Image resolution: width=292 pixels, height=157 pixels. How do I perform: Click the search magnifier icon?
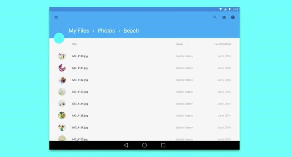(215, 17)
